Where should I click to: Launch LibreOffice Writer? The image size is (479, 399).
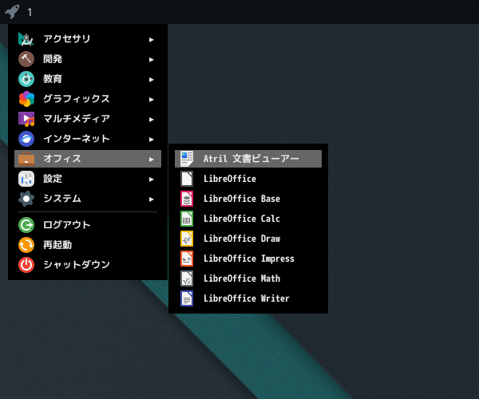248,298
